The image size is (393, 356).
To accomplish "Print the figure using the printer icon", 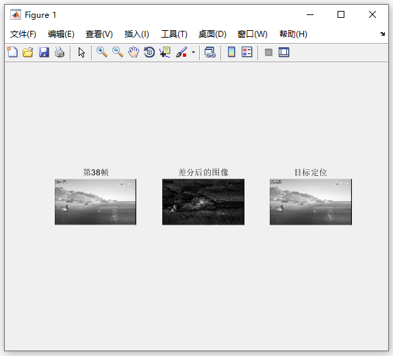I will 60,53.
